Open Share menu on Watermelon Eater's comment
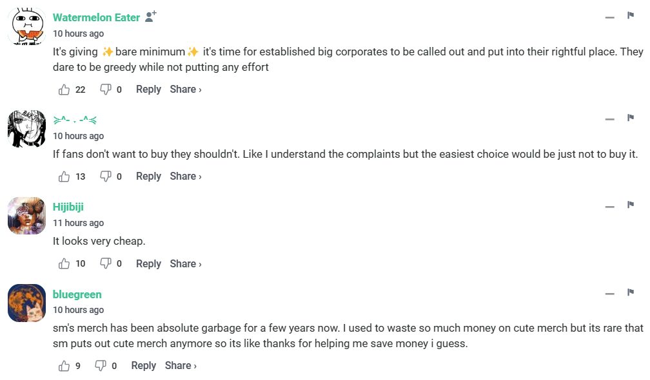650x380 pixels. coord(186,90)
